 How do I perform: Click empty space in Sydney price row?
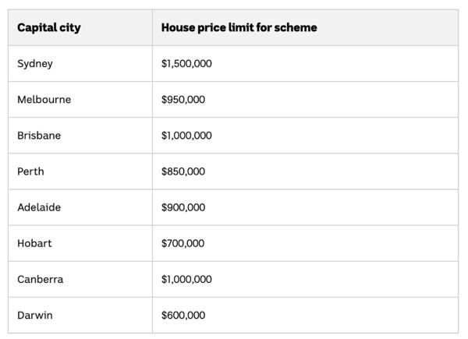pos(335,63)
